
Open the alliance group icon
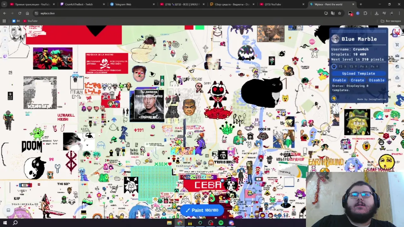pyautogui.click(x=397, y=56)
